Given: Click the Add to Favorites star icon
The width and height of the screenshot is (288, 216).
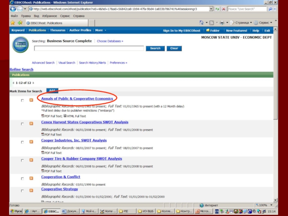Looking at the screenshot, I should 20,23.
